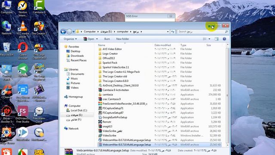Launch Camtasia 9 desktop shortcut
The image size is (275, 155).
tap(39, 7)
